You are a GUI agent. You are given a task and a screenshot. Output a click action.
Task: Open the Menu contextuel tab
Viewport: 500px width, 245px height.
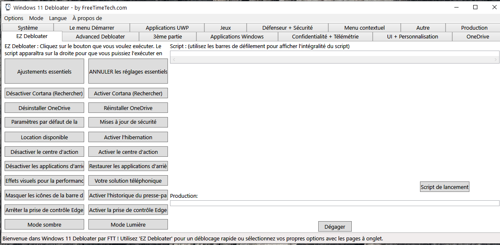(x=364, y=28)
